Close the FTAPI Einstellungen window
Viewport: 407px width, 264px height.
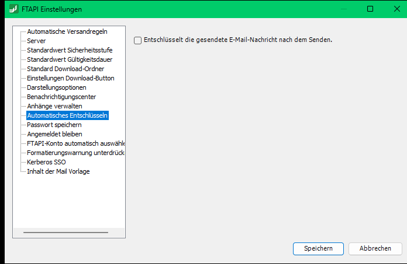[396, 9]
